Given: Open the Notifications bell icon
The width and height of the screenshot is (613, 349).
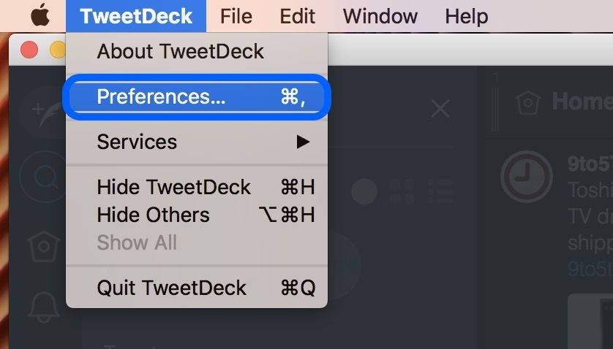Looking at the screenshot, I should 44,307.
